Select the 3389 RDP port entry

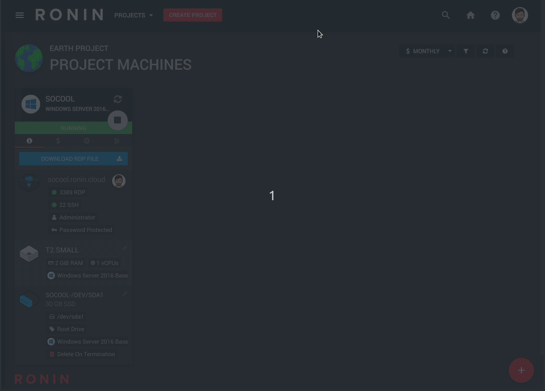coord(68,193)
